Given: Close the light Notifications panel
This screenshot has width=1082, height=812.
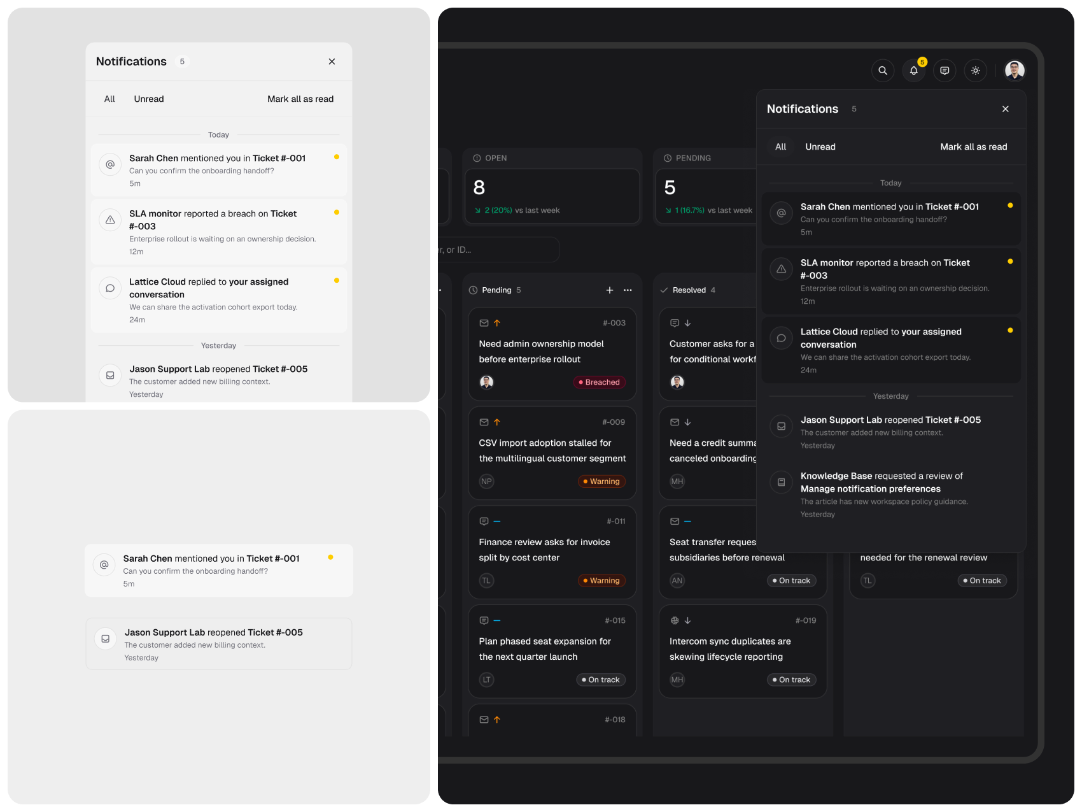Looking at the screenshot, I should click(332, 62).
